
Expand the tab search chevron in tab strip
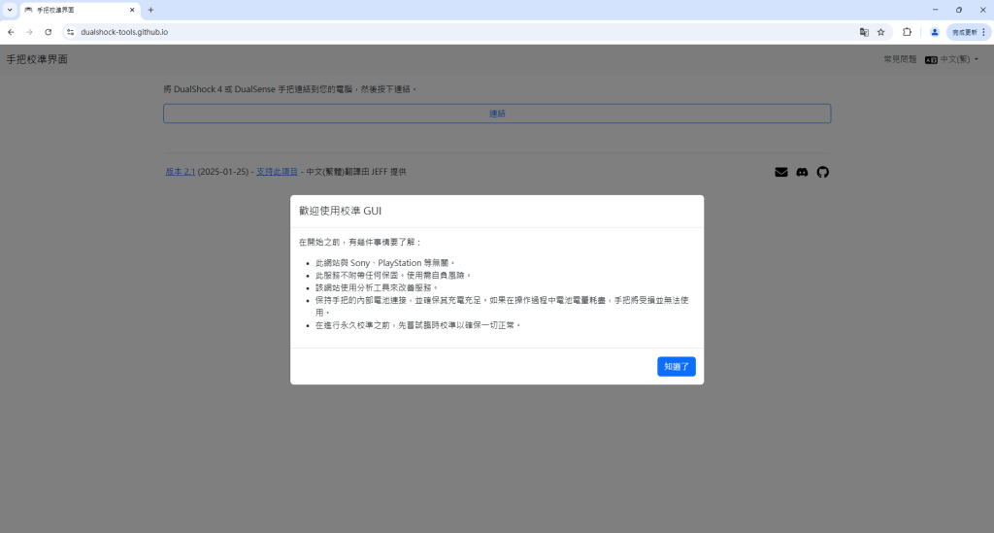pos(10,10)
